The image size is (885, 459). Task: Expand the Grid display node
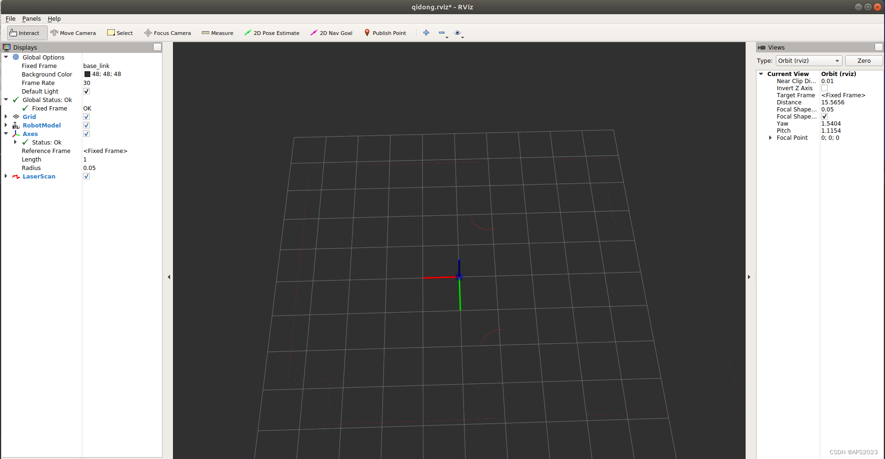pyautogui.click(x=6, y=117)
